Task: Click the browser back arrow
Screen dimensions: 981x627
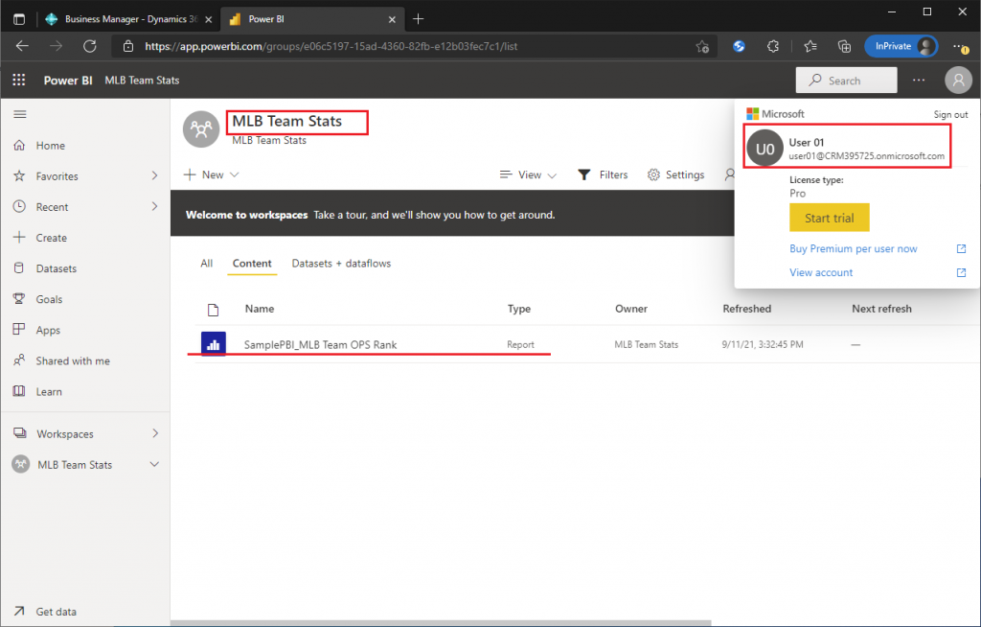Action: click(22, 46)
